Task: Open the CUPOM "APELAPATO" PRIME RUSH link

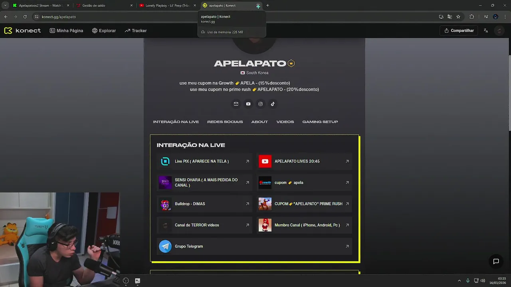Action: pos(304,204)
